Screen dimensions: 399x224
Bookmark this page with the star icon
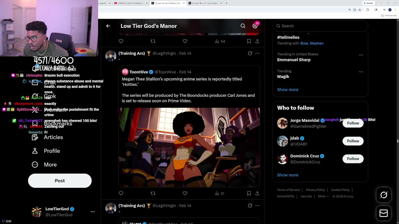(x=360, y=10)
